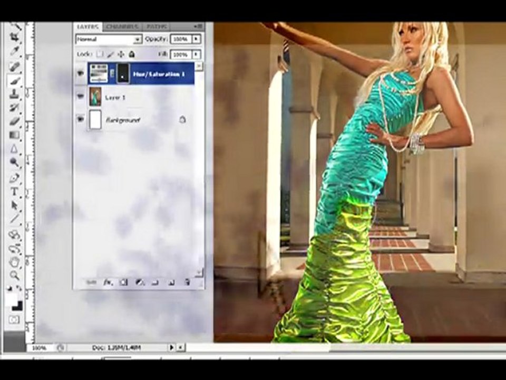Select the Hue/Saturation adjustment thumbnail
This screenshot has height=380, width=506.
coord(99,74)
